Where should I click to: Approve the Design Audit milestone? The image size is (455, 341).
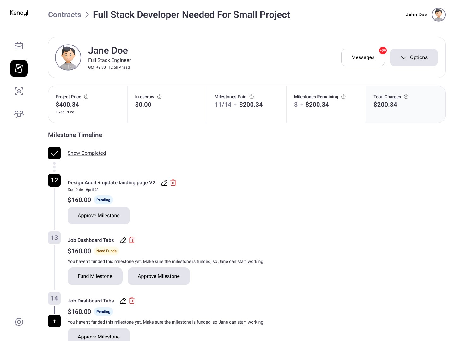click(x=99, y=216)
